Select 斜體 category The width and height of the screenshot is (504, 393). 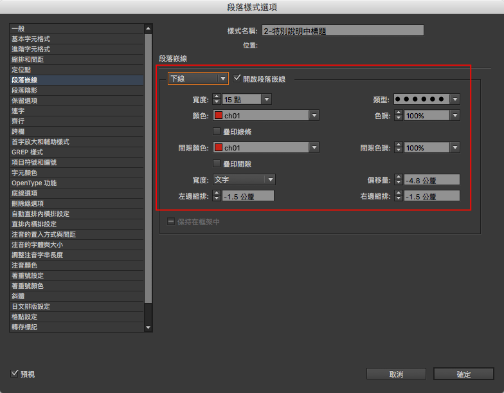pos(76,296)
